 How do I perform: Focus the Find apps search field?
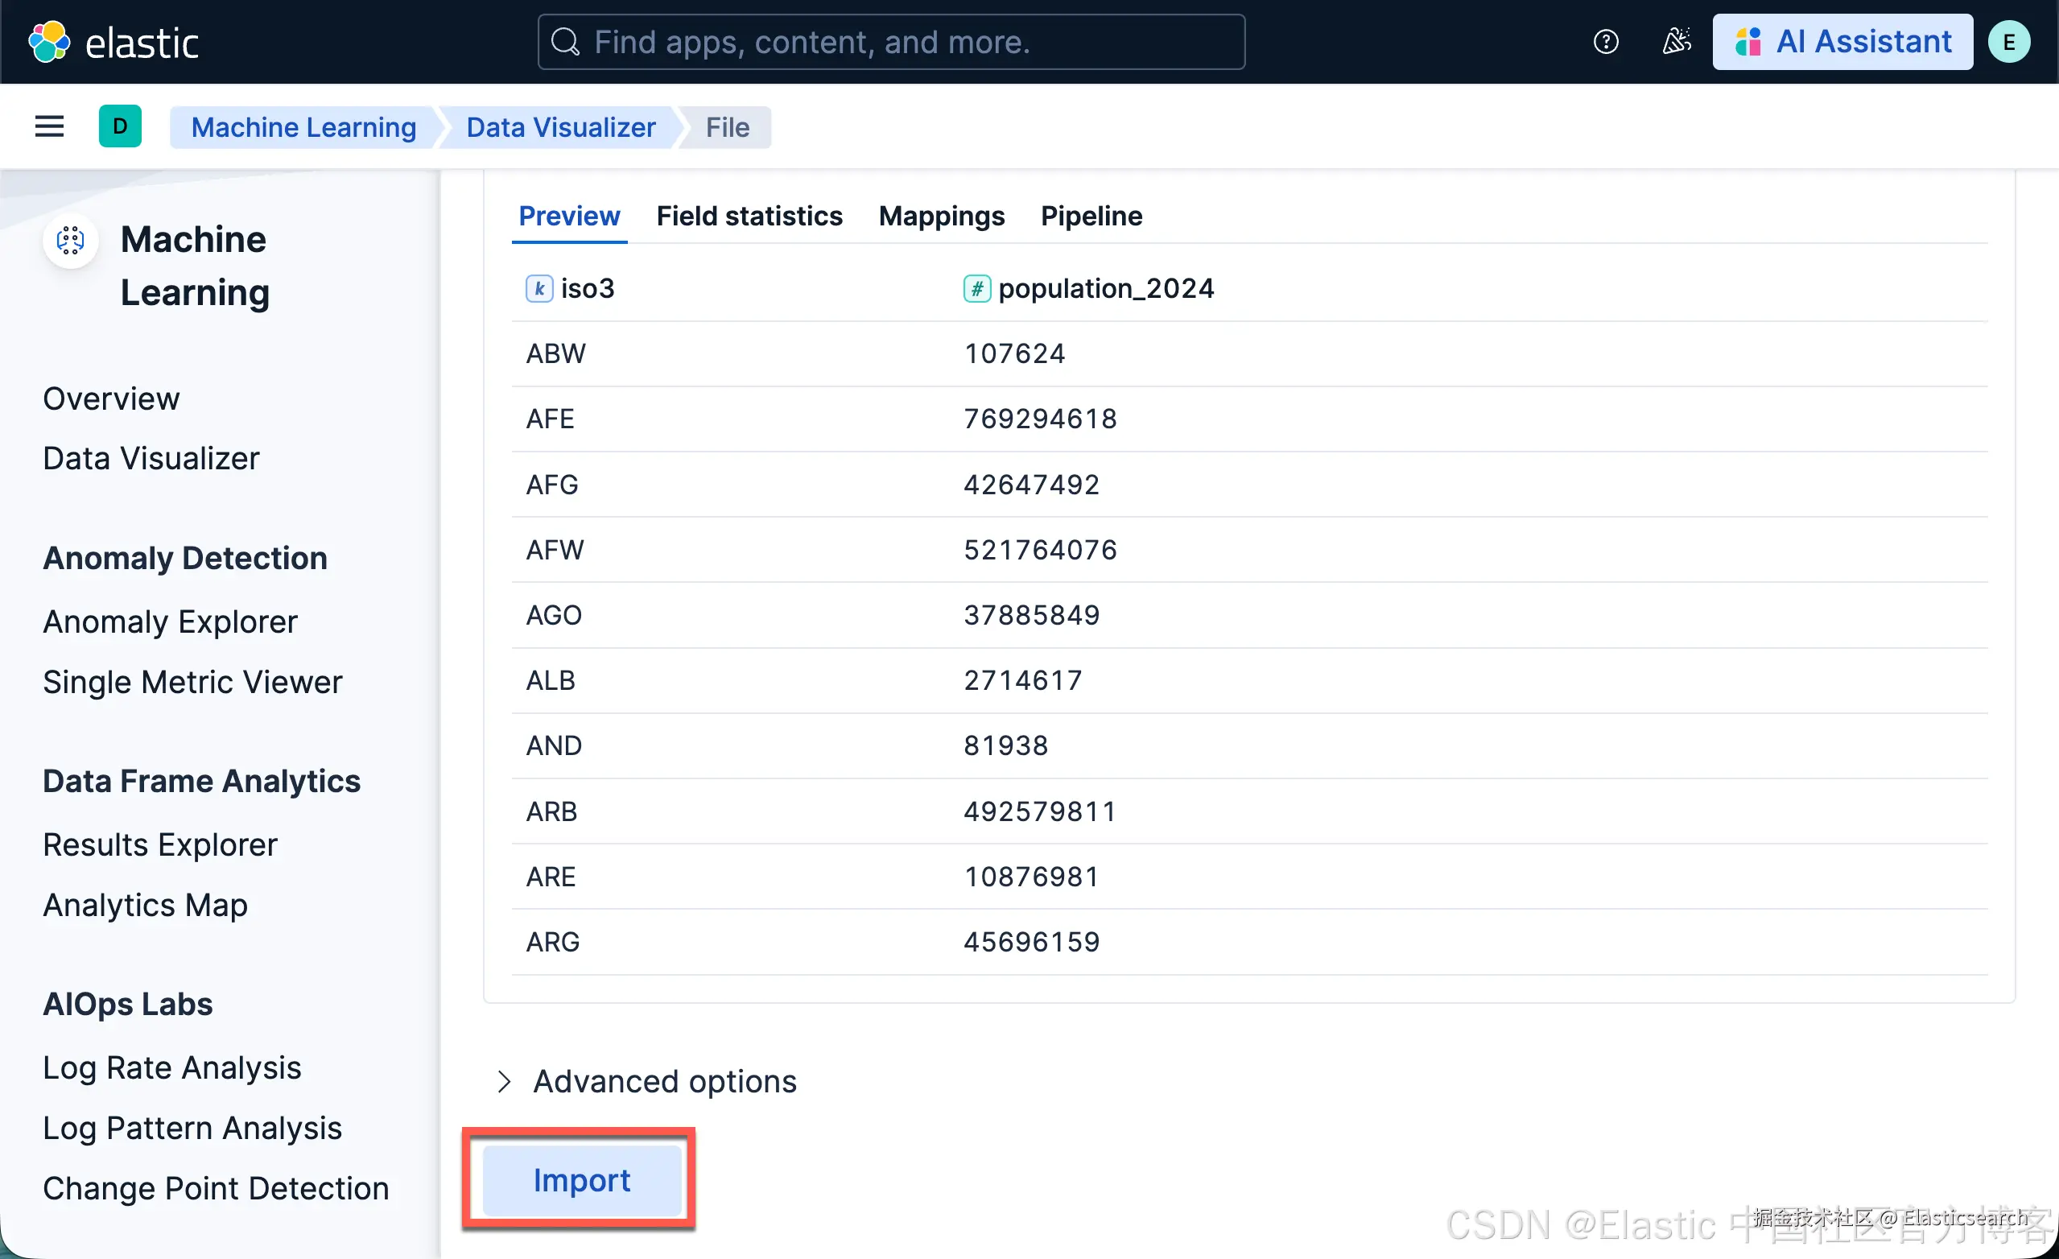tap(891, 42)
